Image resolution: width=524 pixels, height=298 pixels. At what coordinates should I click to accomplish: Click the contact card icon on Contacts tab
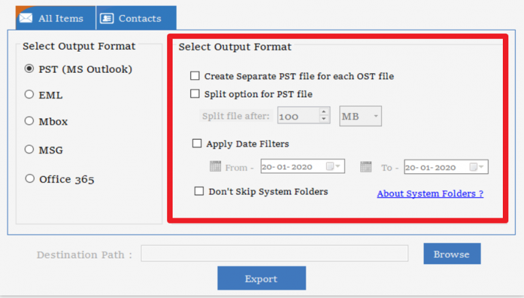click(x=107, y=18)
